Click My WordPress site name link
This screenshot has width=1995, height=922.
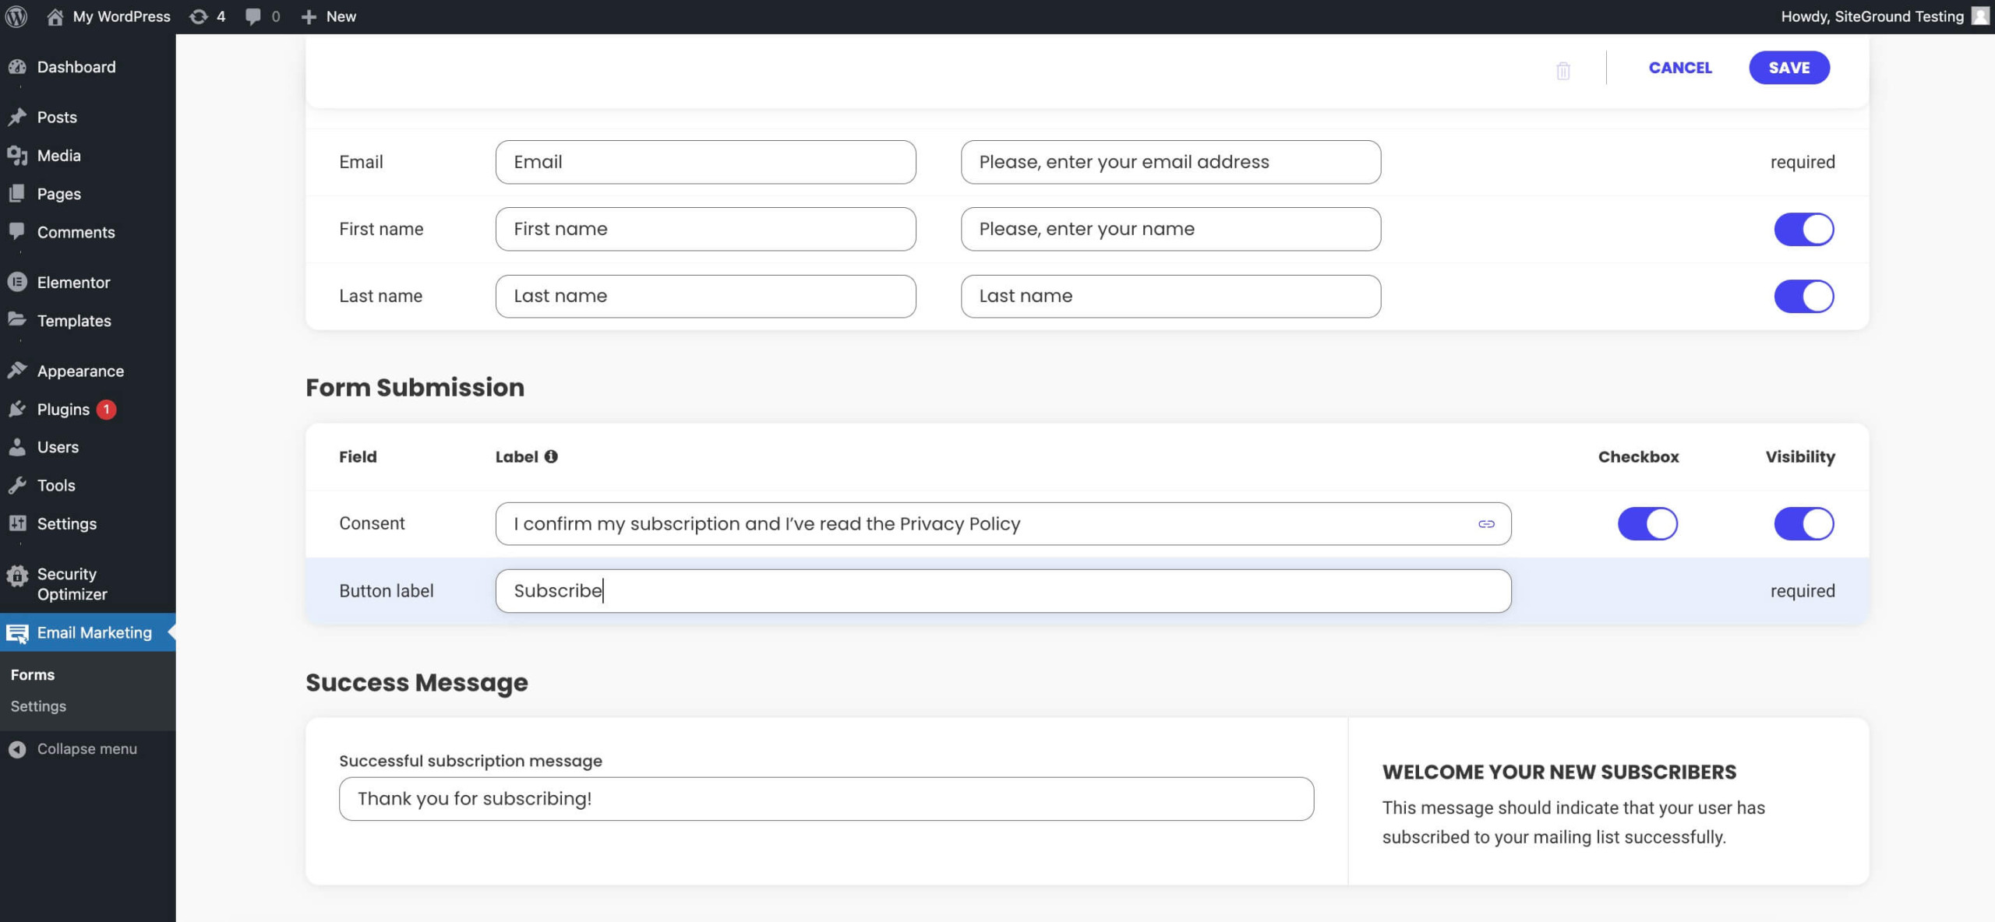click(122, 16)
